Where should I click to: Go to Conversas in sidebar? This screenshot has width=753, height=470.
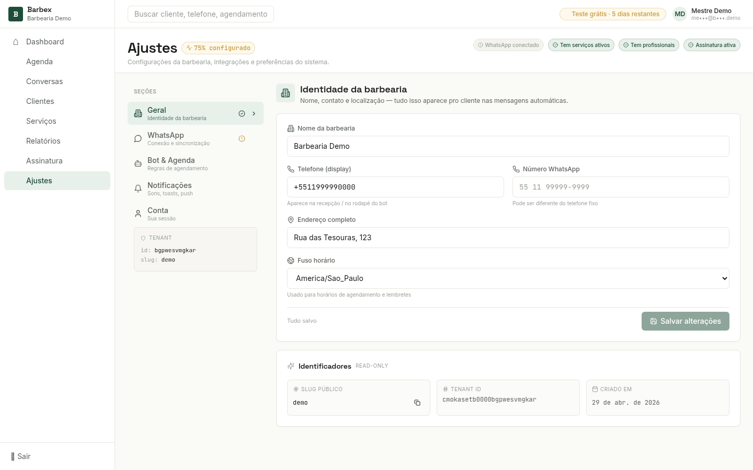point(57,81)
